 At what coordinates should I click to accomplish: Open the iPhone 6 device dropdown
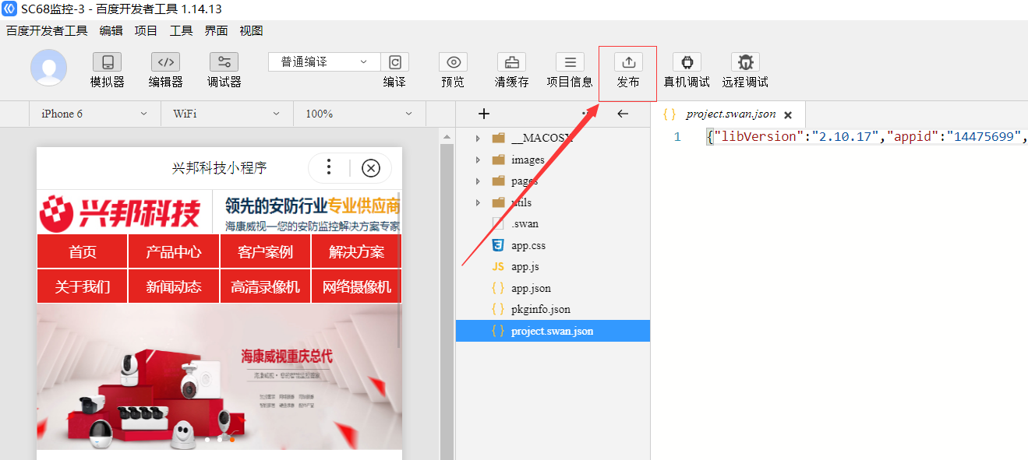pos(94,114)
